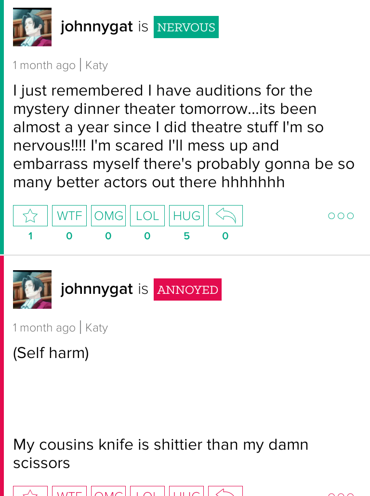The image size is (370, 496).
Task: Send a HUG on the nervous post
Action: [x=186, y=216]
